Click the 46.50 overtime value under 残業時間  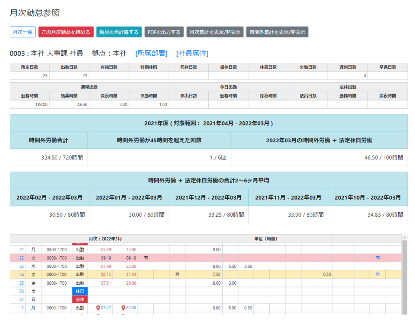pos(82,105)
